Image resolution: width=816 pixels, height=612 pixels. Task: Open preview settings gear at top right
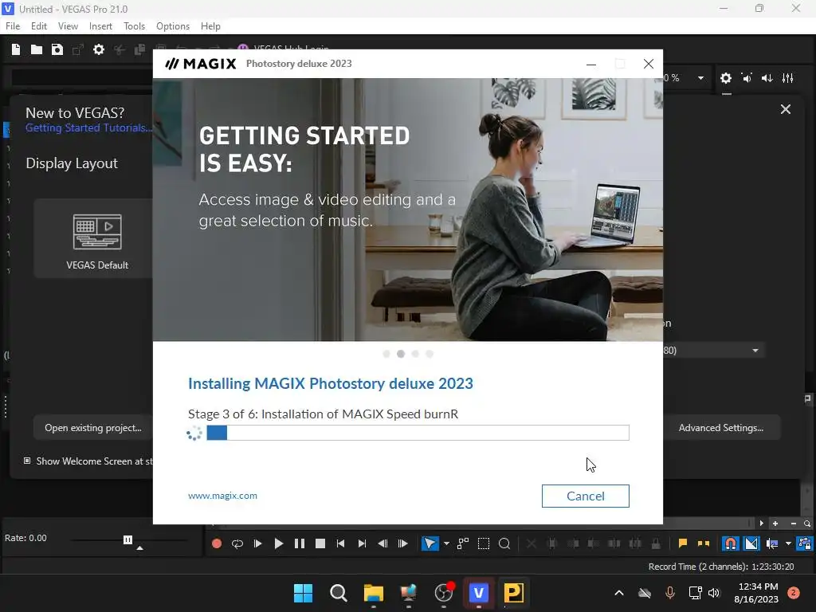[725, 78]
